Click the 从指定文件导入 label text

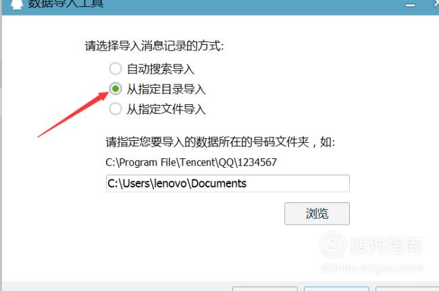(x=166, y=109)
